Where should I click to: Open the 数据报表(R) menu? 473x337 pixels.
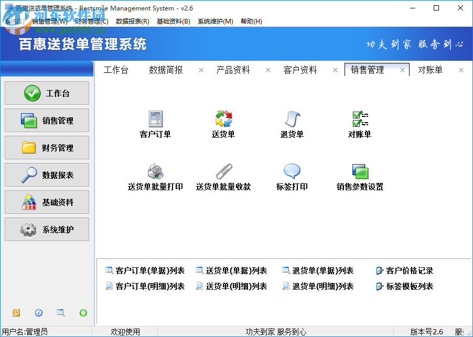click(x=132, y=21)
